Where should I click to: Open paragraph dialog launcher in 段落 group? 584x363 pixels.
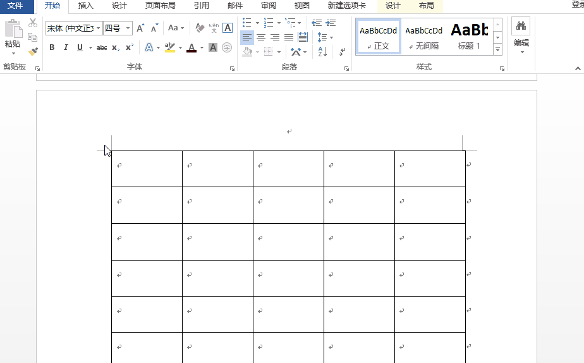point(346,68)
